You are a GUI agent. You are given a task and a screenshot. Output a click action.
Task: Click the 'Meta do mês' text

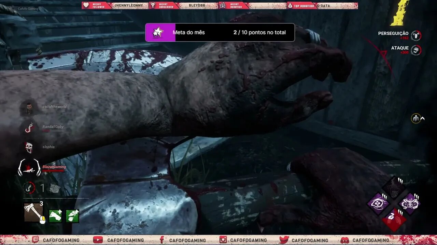(189, 32)
